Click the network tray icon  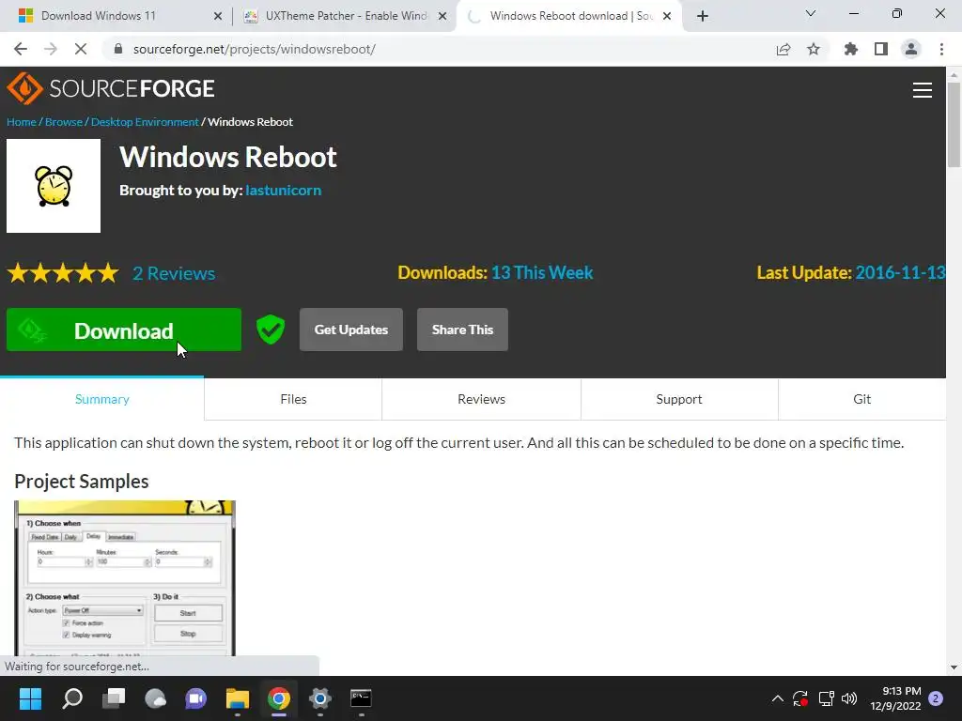pos(826,698)
